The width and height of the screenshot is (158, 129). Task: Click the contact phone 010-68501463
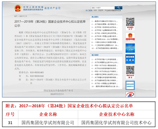[37, 72]
